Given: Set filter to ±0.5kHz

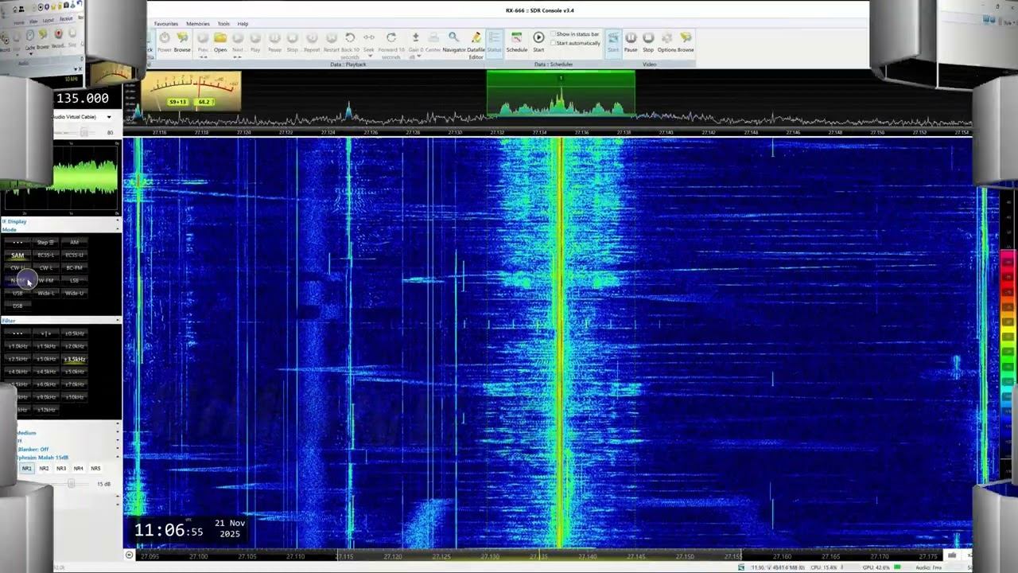Looking at the screenshot, I should click(74, 333).
